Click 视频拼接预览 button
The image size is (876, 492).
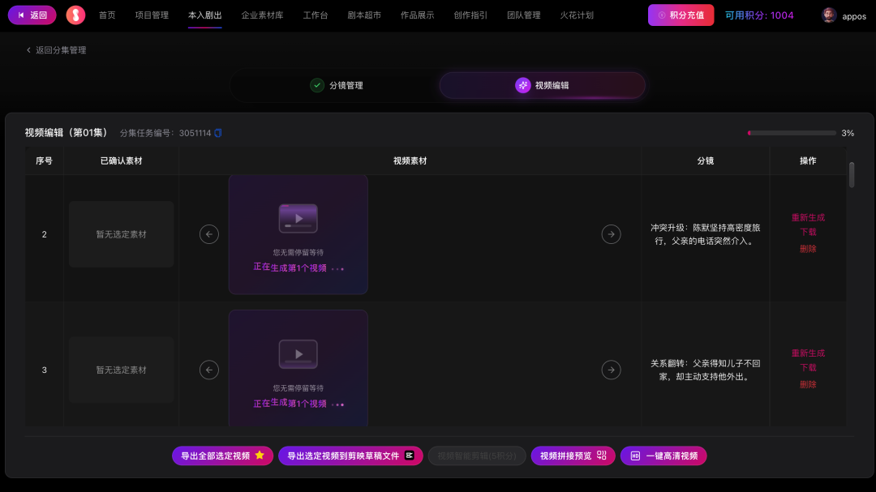[573, 456]
